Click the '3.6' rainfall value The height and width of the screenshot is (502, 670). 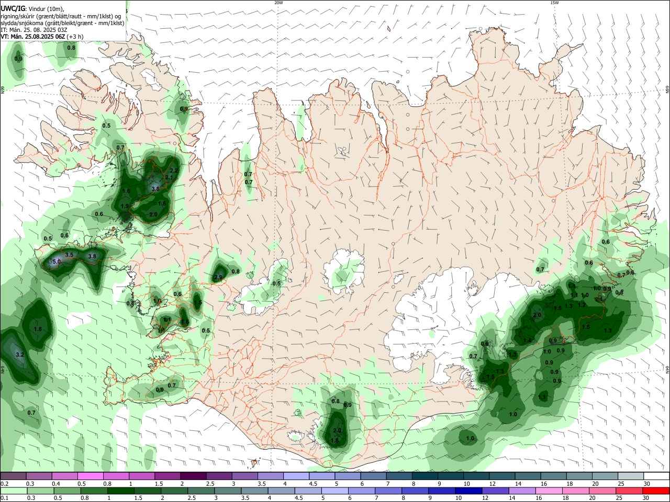[155, 189]
